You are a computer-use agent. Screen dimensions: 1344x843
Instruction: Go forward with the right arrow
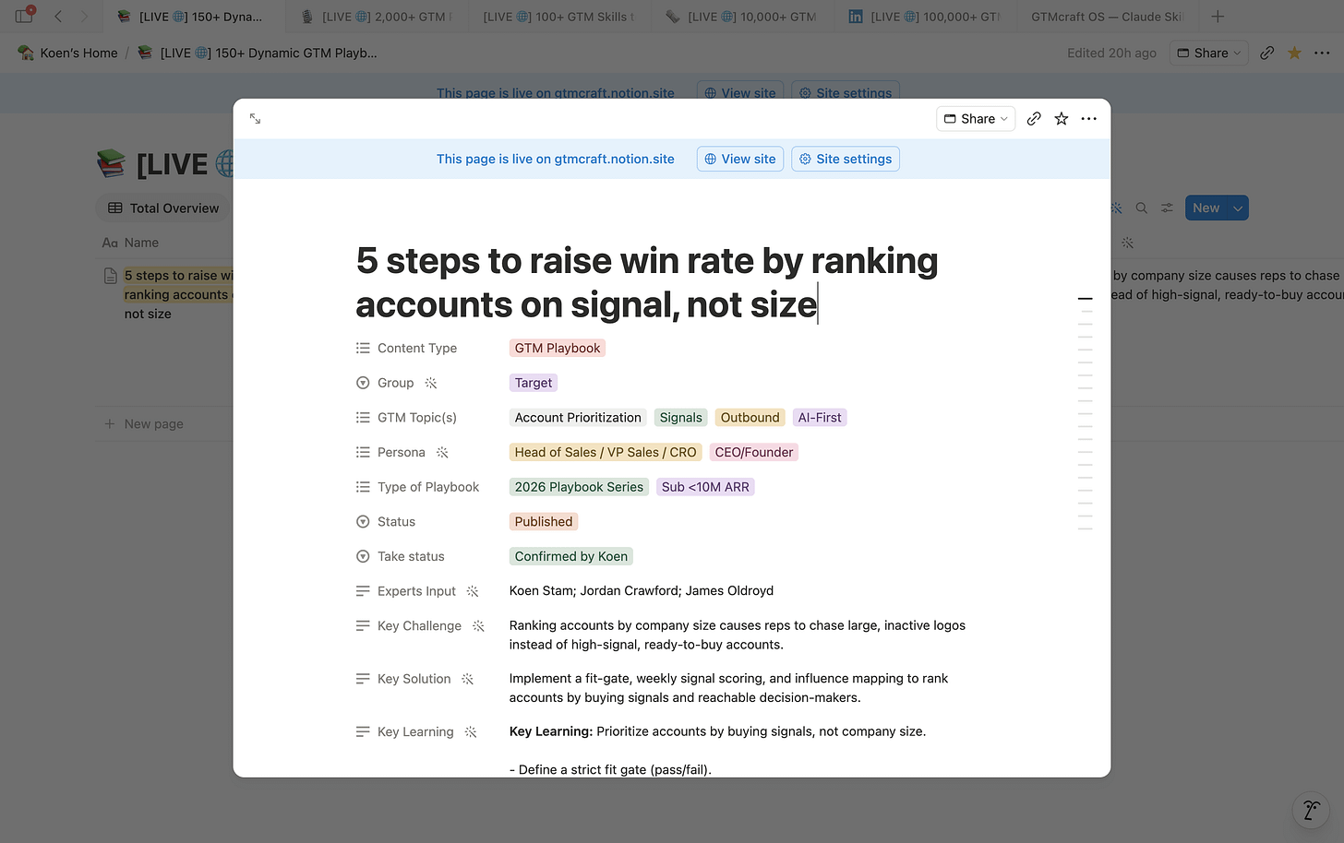pyautogui.click(x=84, y=17)
